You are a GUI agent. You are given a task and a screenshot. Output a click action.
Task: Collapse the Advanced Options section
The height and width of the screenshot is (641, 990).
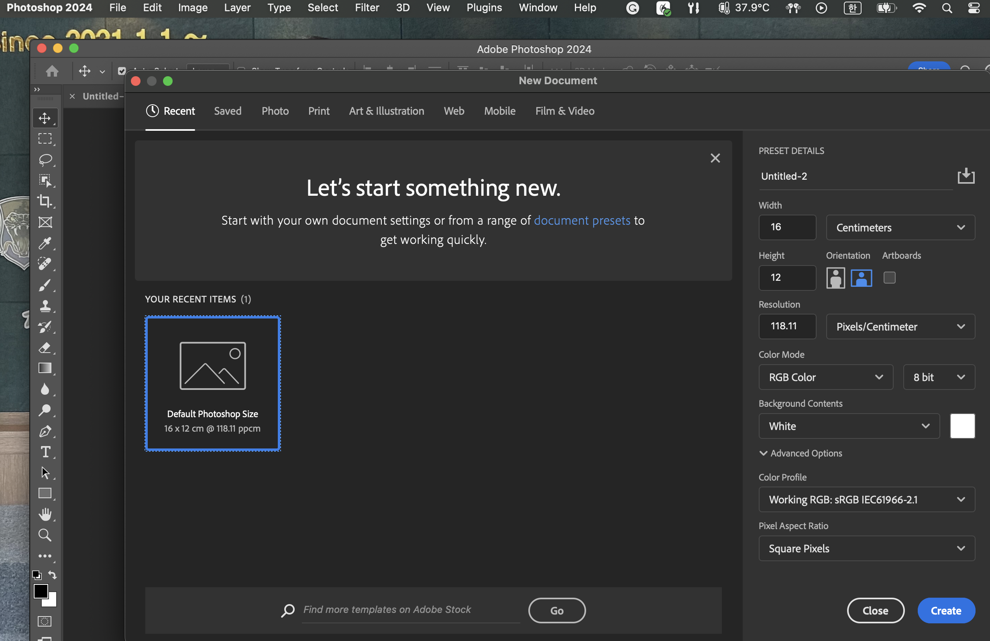coord(763,453)
